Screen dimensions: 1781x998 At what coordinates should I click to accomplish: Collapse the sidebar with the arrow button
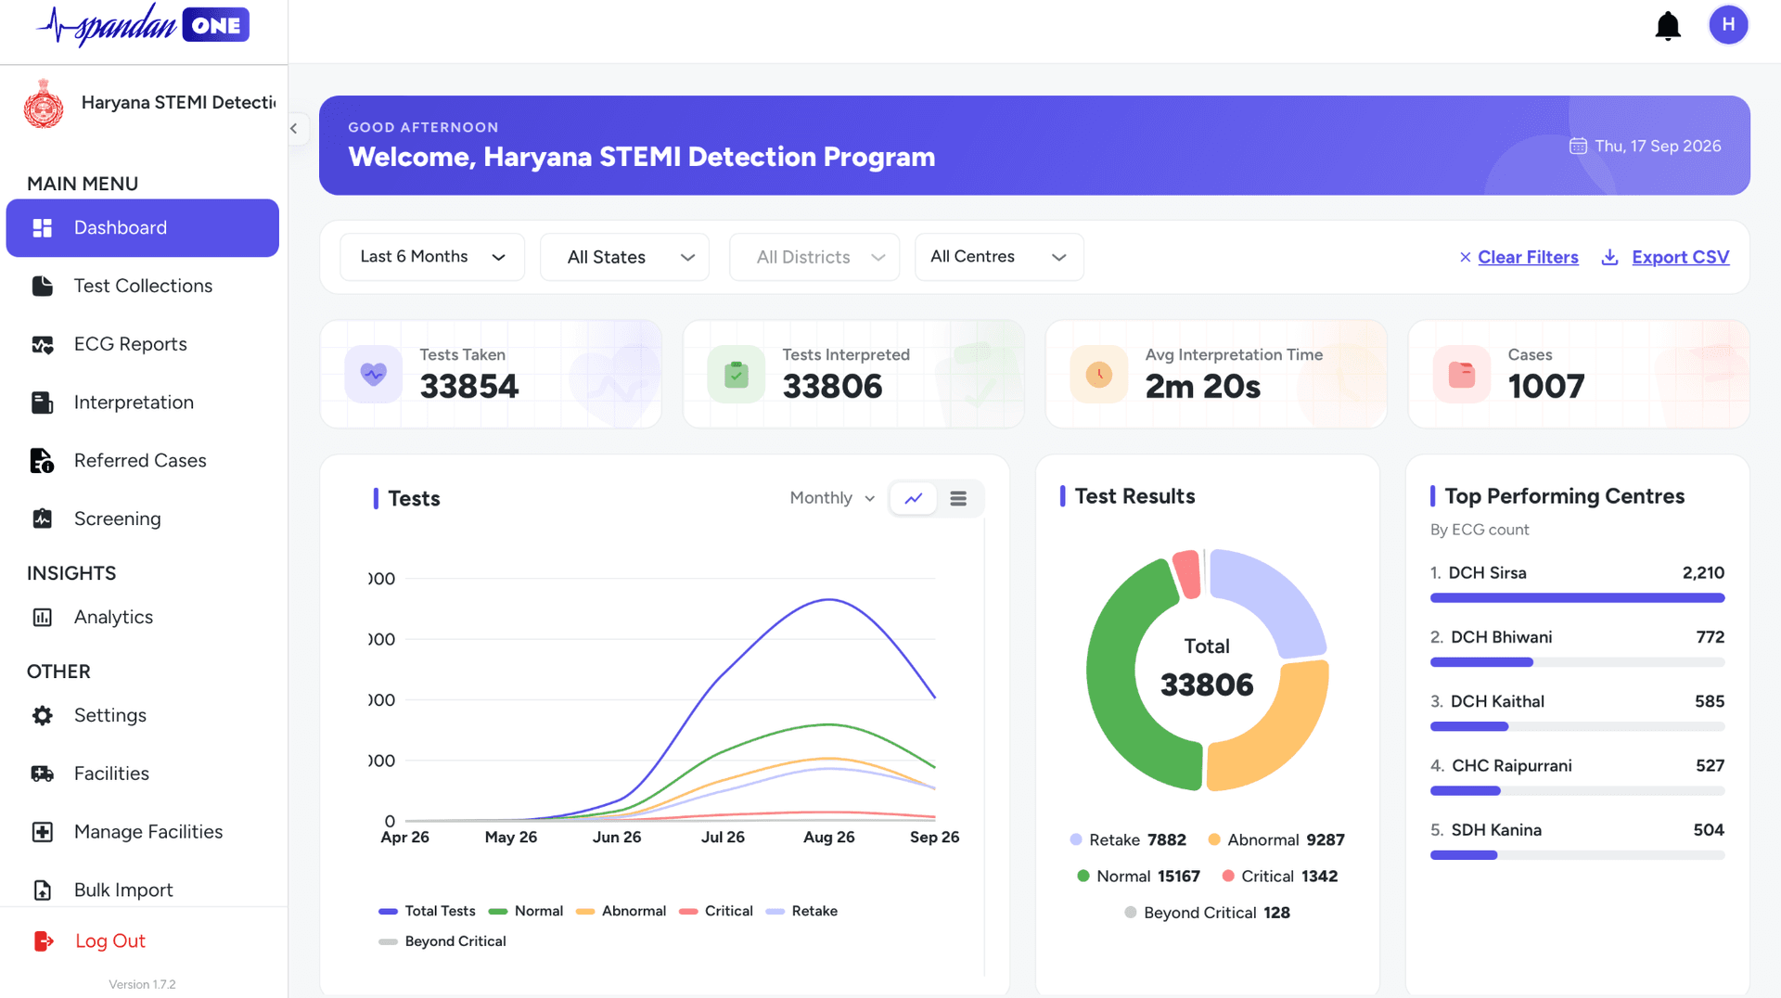[x=294, y=129]
